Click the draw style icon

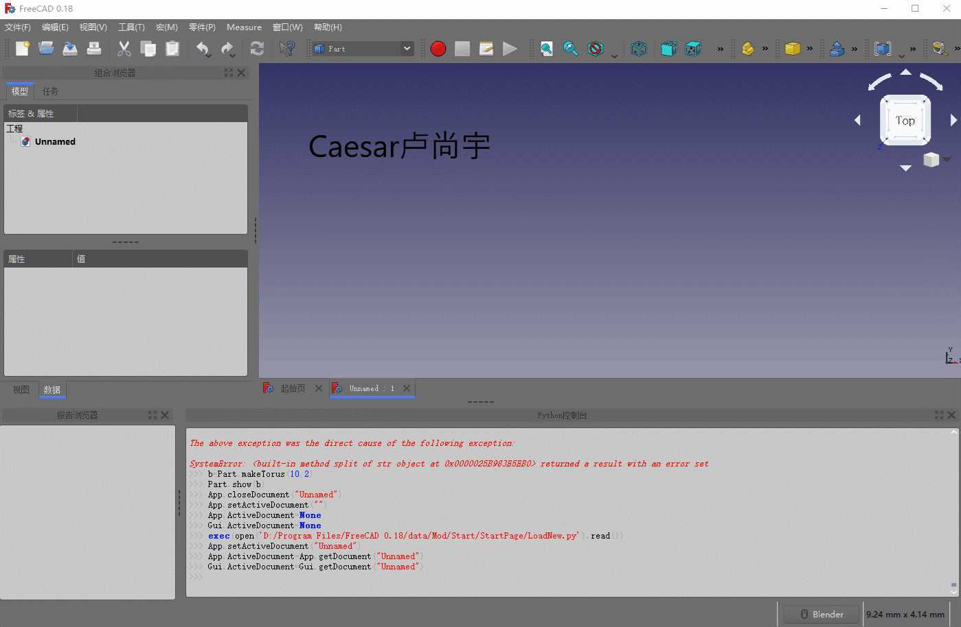[x=596, y=49]
